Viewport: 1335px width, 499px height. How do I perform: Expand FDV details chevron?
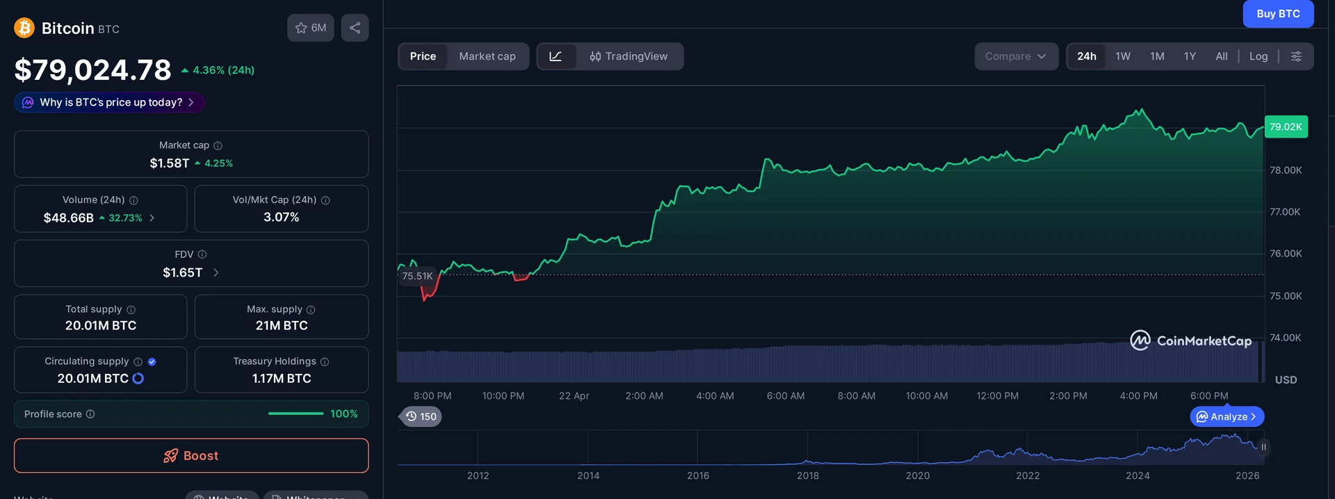(x=216, y=272)
